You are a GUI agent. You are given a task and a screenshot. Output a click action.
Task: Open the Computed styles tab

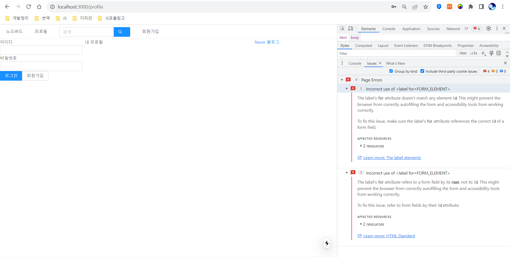[363, 45]
